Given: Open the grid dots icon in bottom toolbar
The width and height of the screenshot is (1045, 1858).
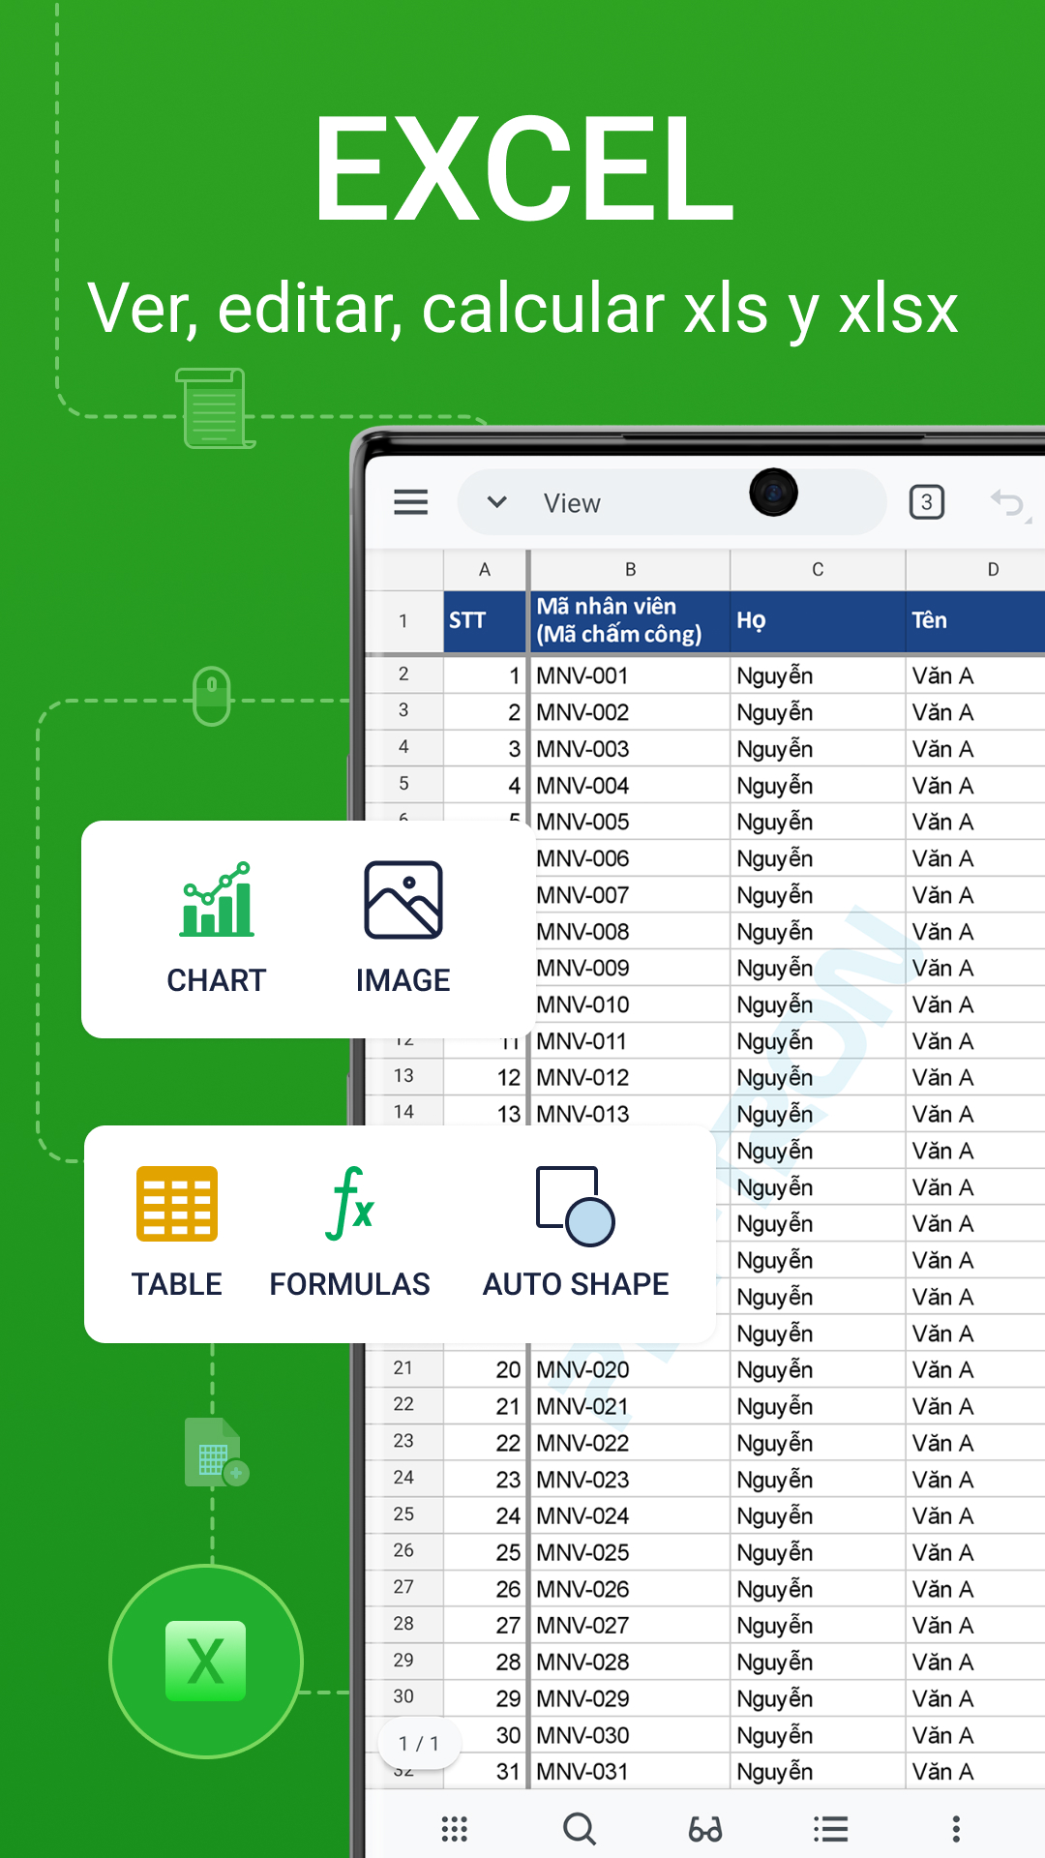Looking at the screenshot, I should click(455, 1829).
